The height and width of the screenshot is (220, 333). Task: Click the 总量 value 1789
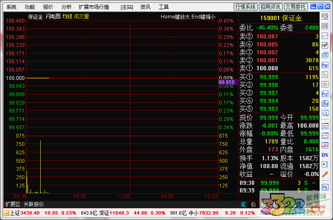(x=271, y=141)
